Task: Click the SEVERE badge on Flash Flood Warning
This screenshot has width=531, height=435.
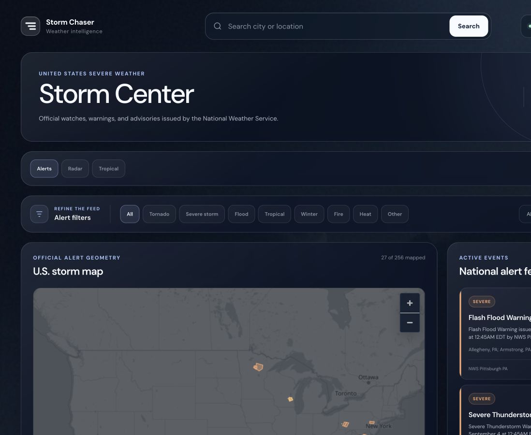Action: [x=482, y=302]
